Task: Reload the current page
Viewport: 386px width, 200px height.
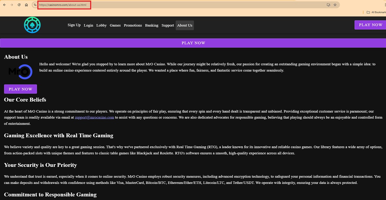Action: pos(19,5)
